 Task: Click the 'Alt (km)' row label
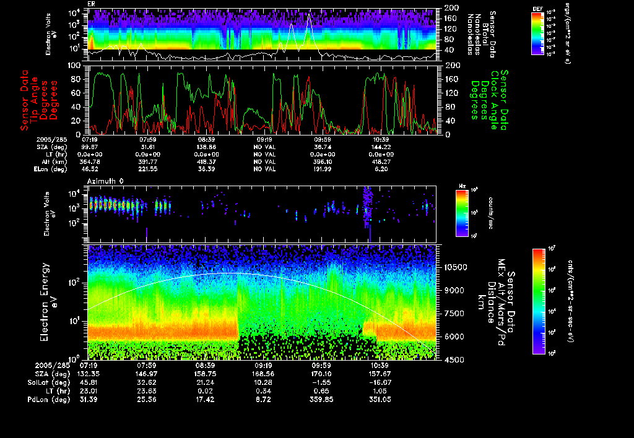(54, 161)
